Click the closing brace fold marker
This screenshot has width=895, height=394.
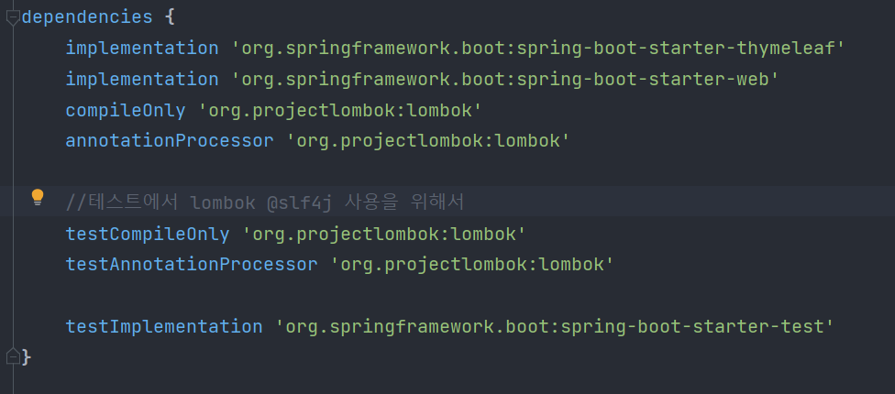pos(13,357)
